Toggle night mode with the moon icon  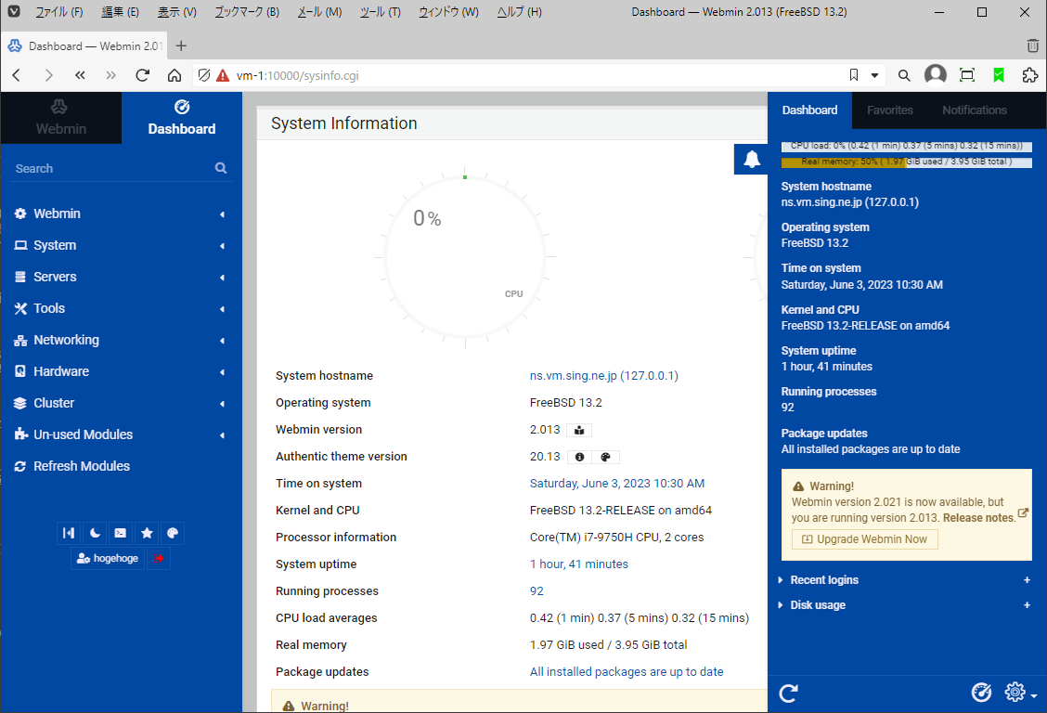coord(95,533)
